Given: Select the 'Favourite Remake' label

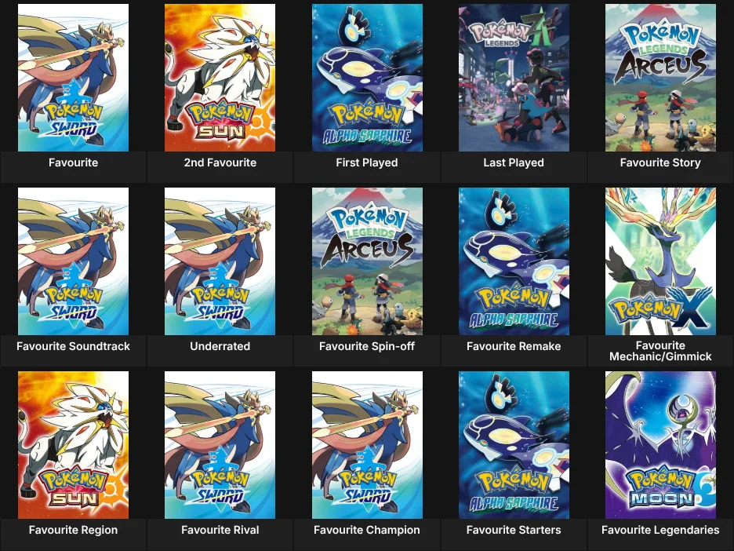Looking at the screenshot, I should click(514, 346).
